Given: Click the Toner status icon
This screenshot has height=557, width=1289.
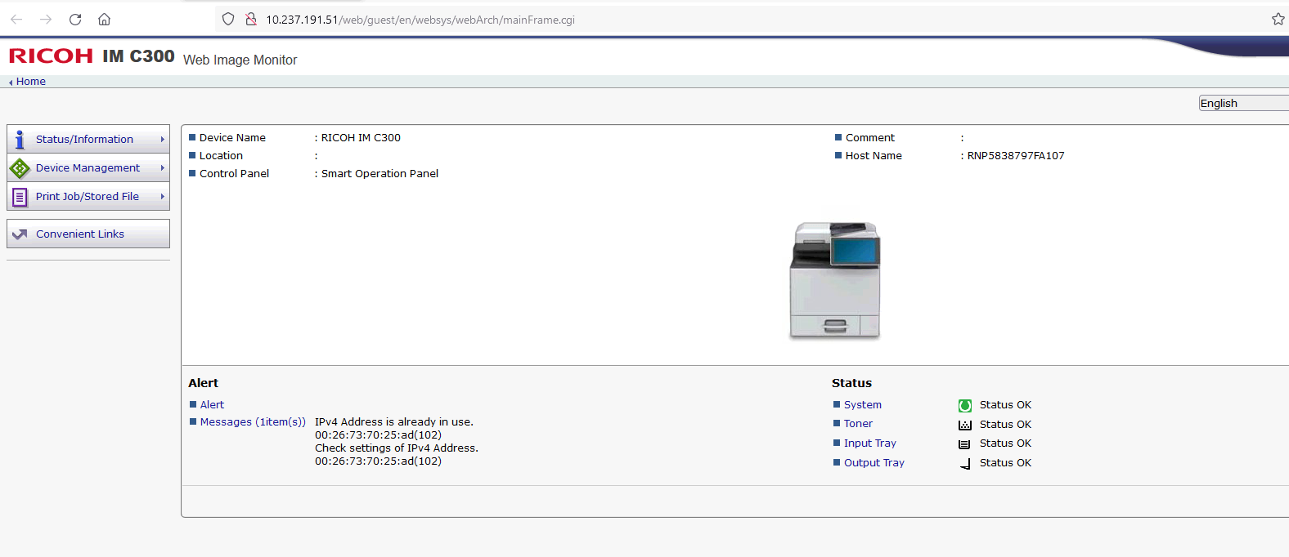Looking at the screenshot, I should (x=965, y=425).
